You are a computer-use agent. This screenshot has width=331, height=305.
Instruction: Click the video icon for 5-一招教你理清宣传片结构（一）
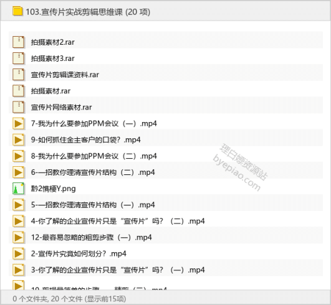pos(18,205)
